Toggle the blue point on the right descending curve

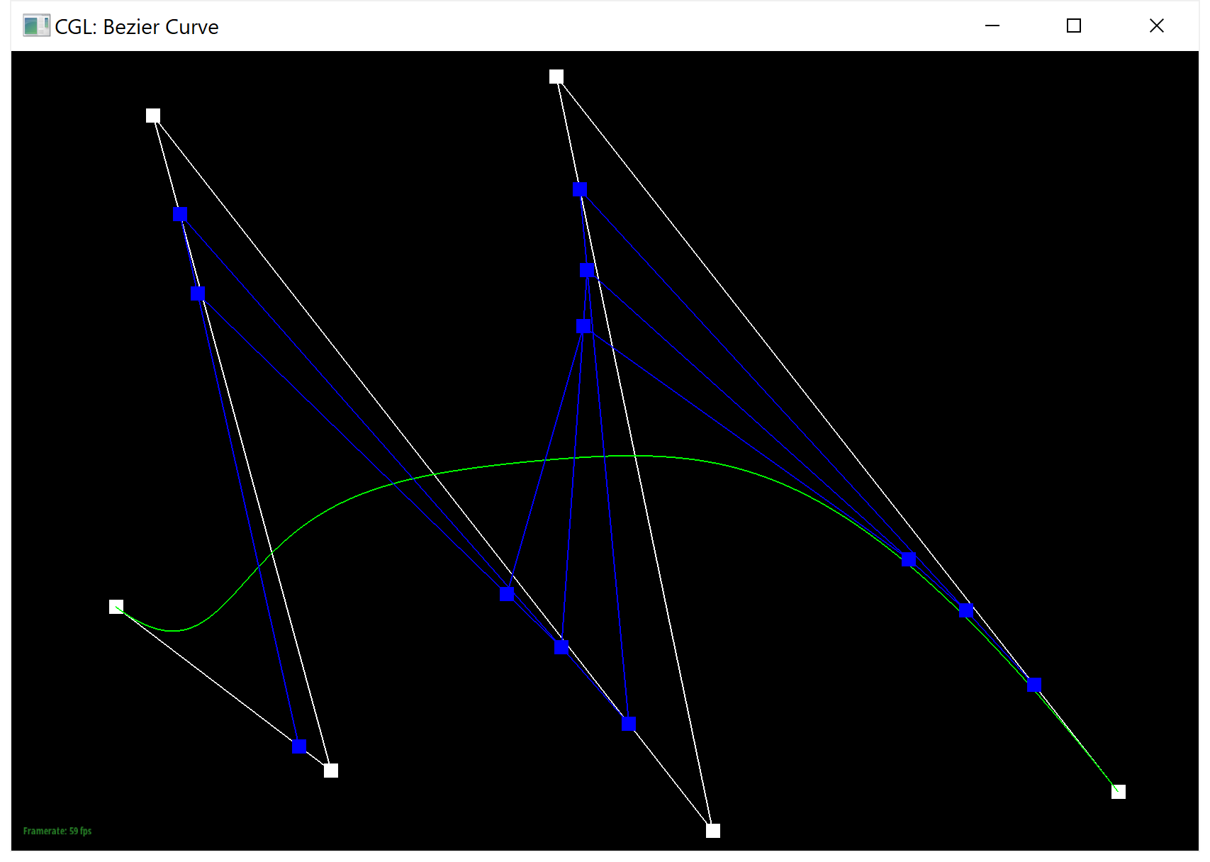tap(965, 610)
